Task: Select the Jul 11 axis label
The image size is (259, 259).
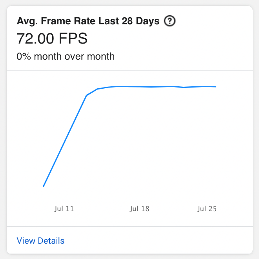Action: [64, 209]
